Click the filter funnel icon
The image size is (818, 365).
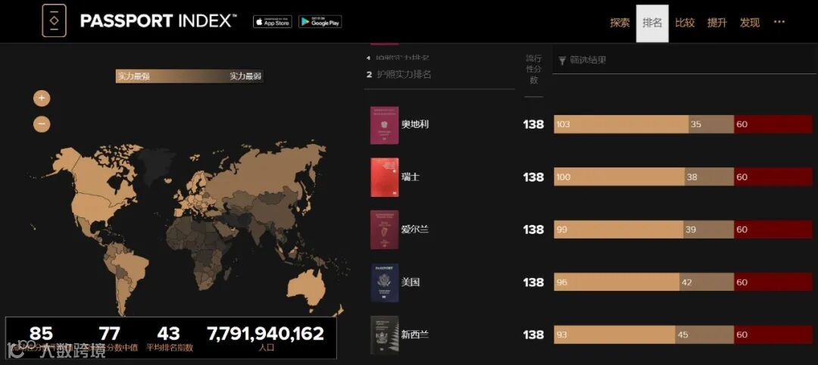562,61
